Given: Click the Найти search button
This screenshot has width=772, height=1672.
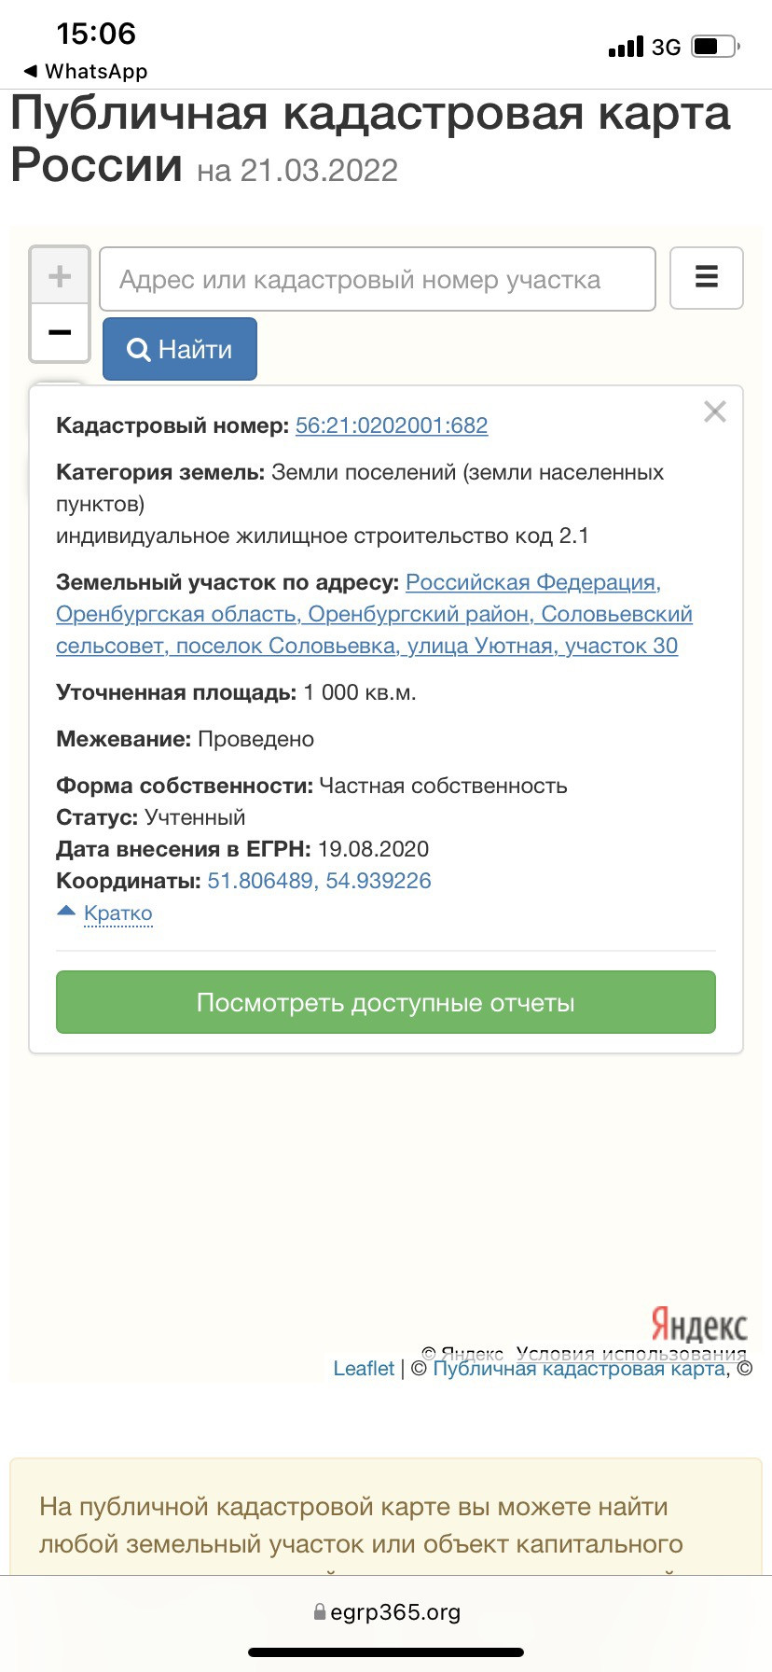Looking at the screenshot, I should click(180, 349).
